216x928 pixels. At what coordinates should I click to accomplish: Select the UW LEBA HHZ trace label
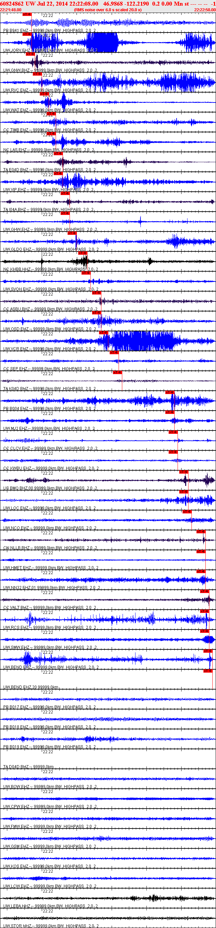(50, 906)
